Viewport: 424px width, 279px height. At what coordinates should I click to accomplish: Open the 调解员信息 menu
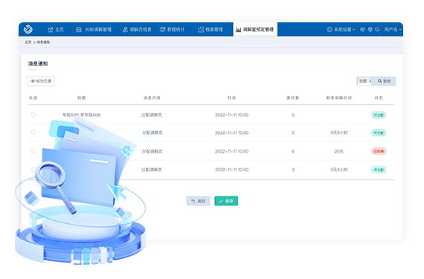click(x=137, y=30)
